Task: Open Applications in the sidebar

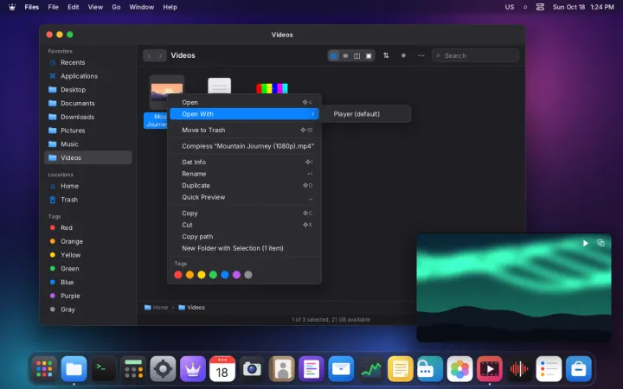Action: point(87,76)
